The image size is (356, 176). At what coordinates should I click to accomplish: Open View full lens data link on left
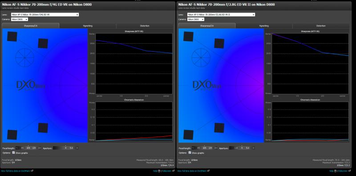pyautogui.click(x=16, y=171)
